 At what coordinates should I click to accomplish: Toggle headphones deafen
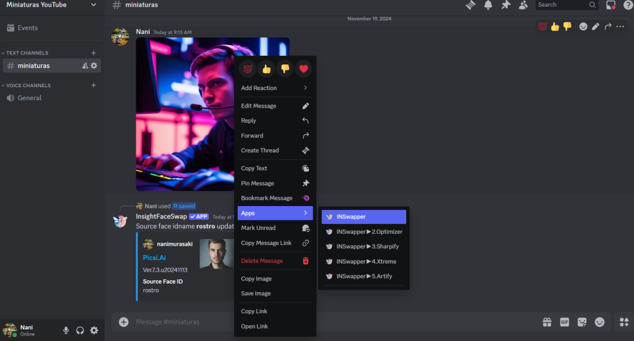pyautogui.click(x=80, y=330)
